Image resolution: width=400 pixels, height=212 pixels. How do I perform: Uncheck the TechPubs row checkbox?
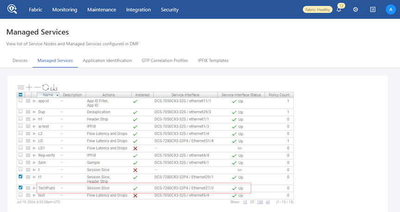pyautogui.click(x=20, y=188)
